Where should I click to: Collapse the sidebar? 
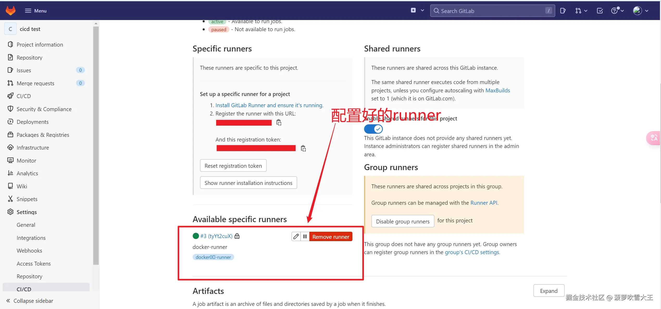[x=29, y=301]
